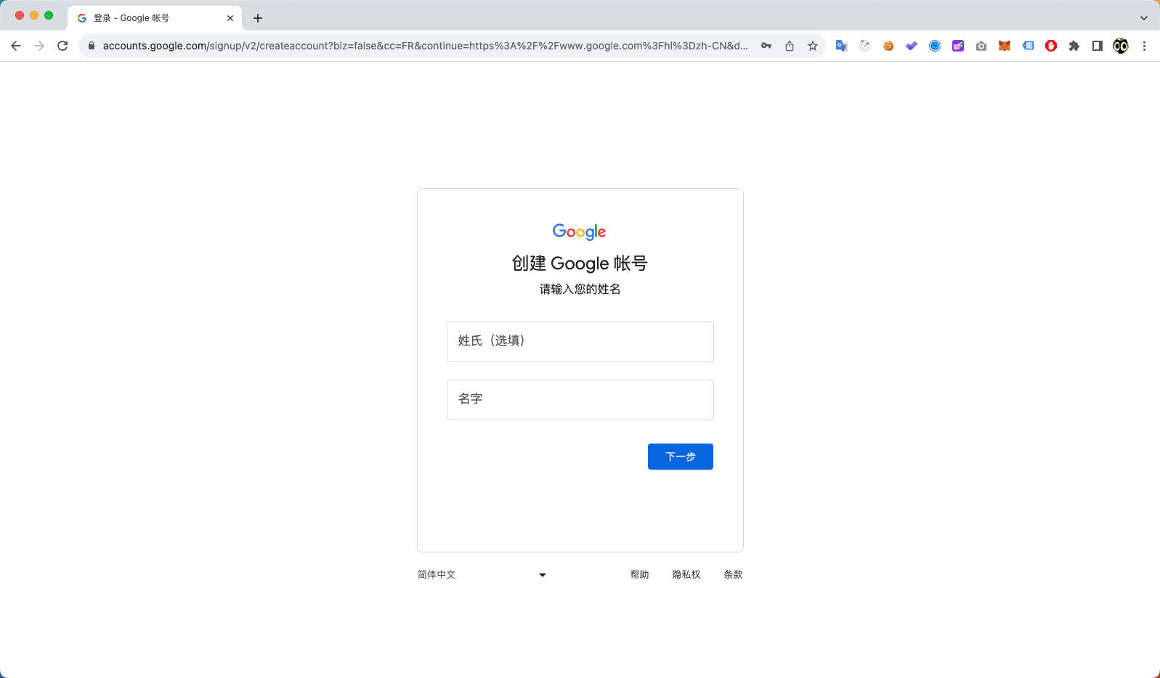Click the share page icon
1160x678 pixels.
[790, 46]
